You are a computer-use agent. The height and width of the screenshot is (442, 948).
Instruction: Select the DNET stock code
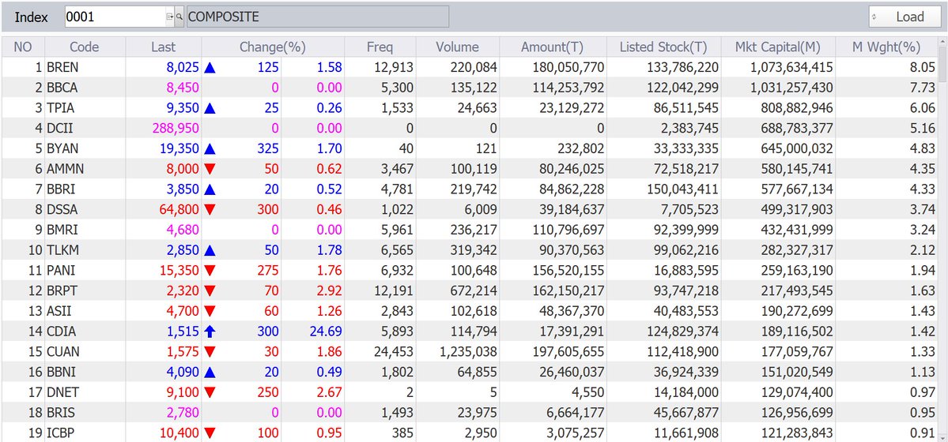[x=62, y=392]
